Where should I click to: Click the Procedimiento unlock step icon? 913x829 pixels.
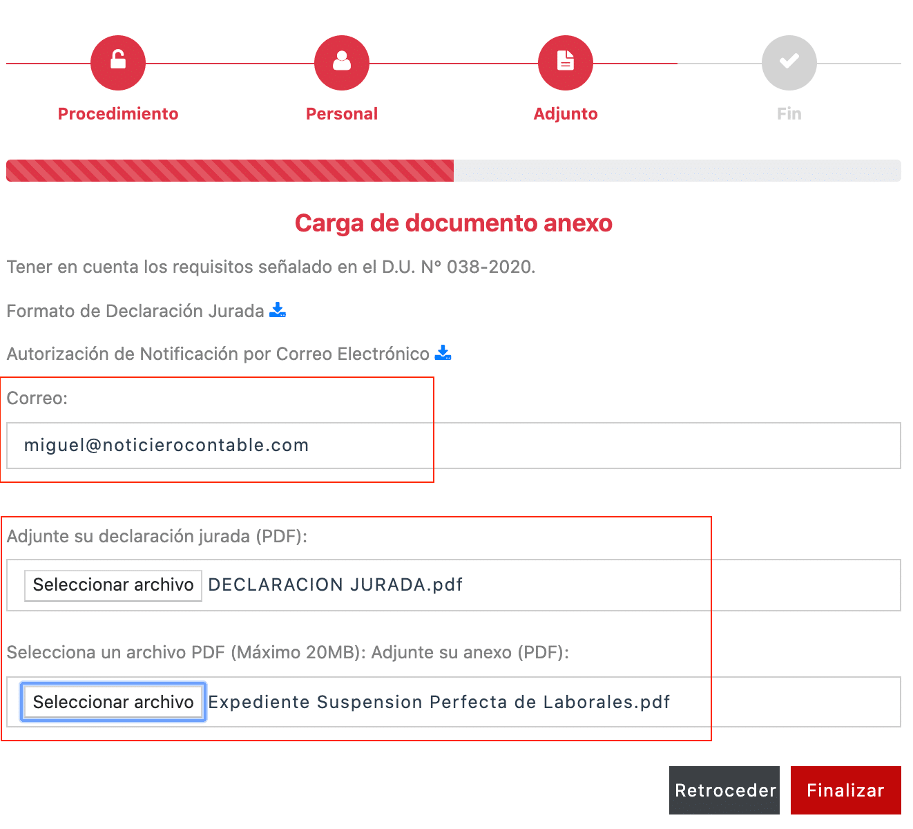pyautogui.click(x=118, y=63)
